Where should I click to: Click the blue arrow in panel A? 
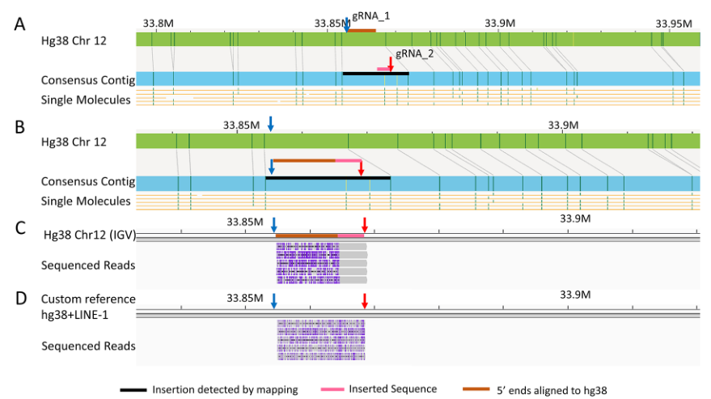coord(346,26)
